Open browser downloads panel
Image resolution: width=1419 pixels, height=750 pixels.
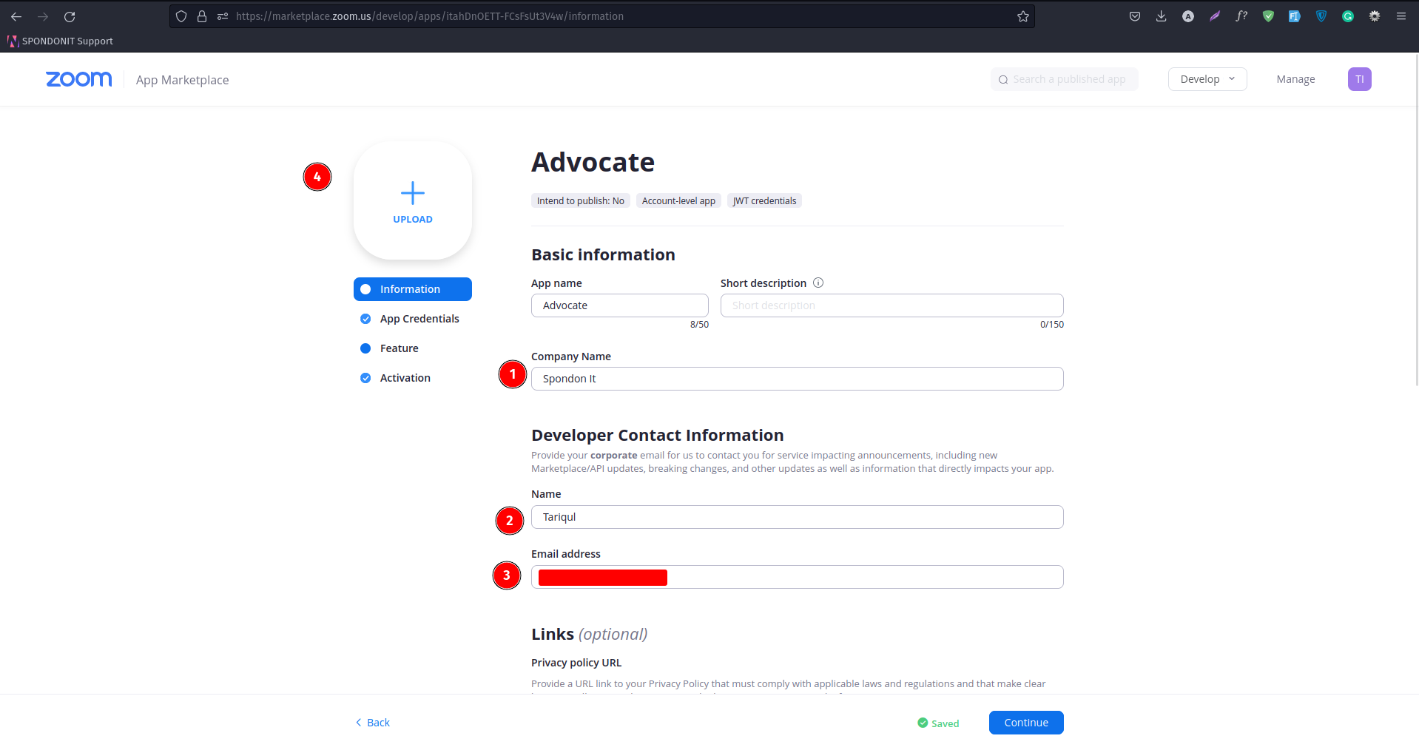1162,16
